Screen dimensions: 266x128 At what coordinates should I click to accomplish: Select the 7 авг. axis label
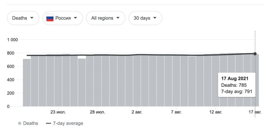176,112
